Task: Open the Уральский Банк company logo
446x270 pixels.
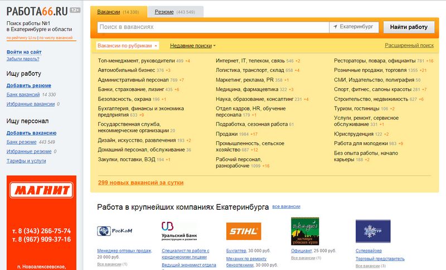Action: pyautogui.click(x=179, y=231)
